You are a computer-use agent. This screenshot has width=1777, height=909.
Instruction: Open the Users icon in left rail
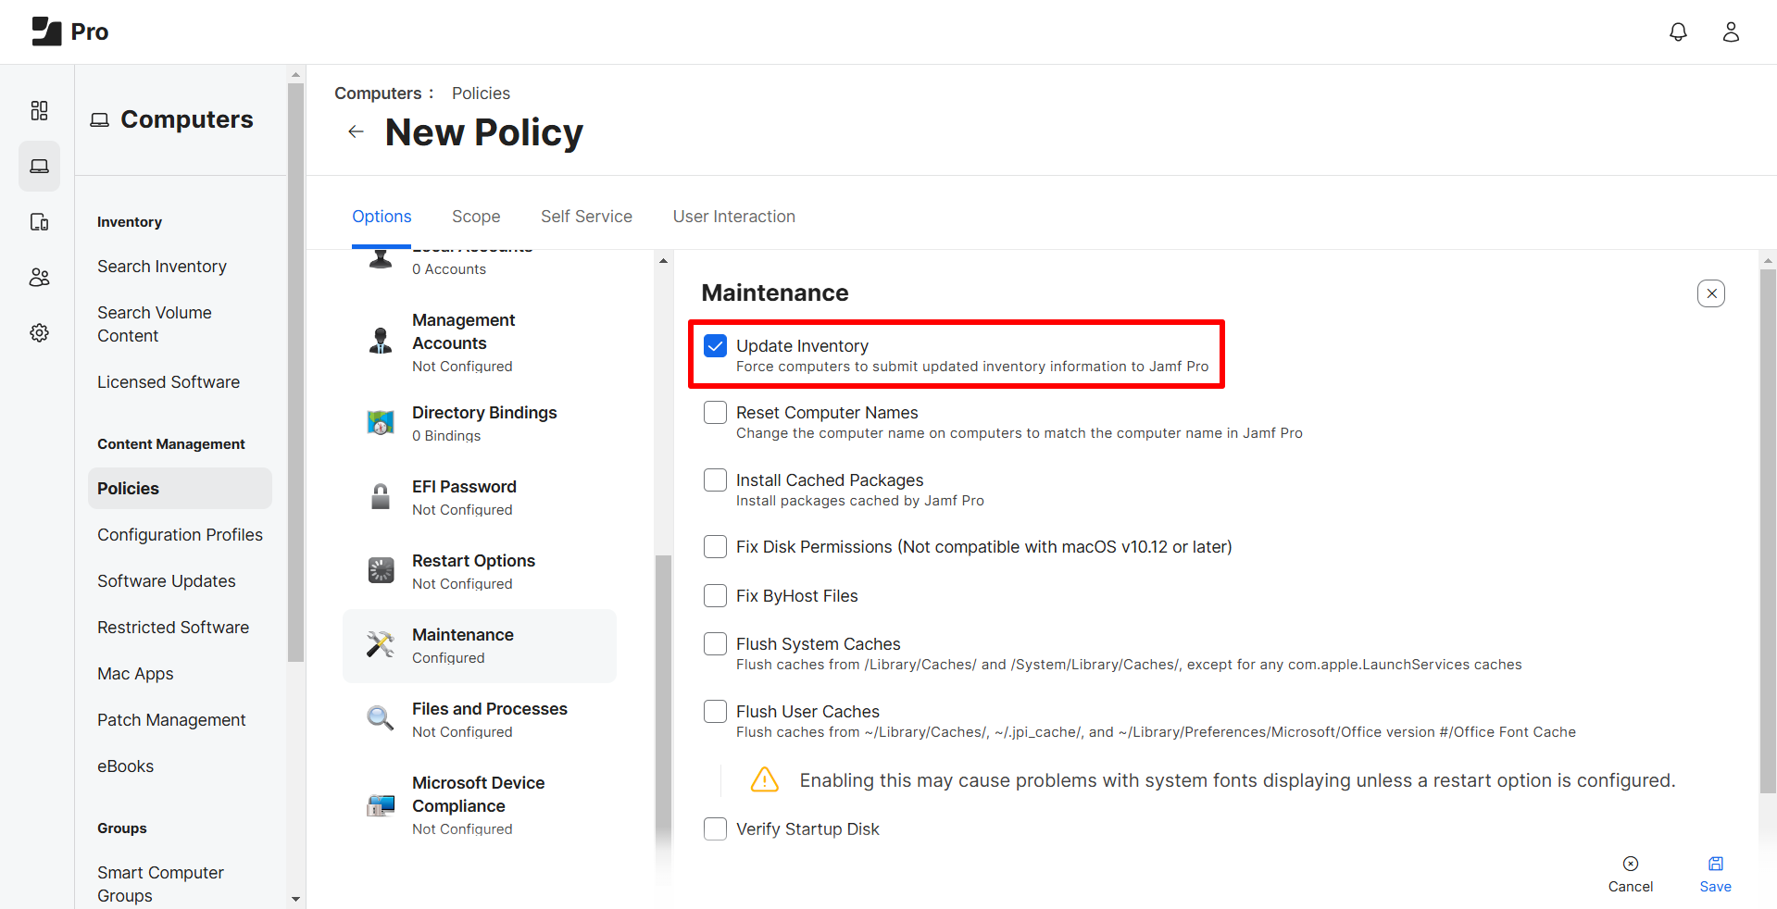[39, 278]
